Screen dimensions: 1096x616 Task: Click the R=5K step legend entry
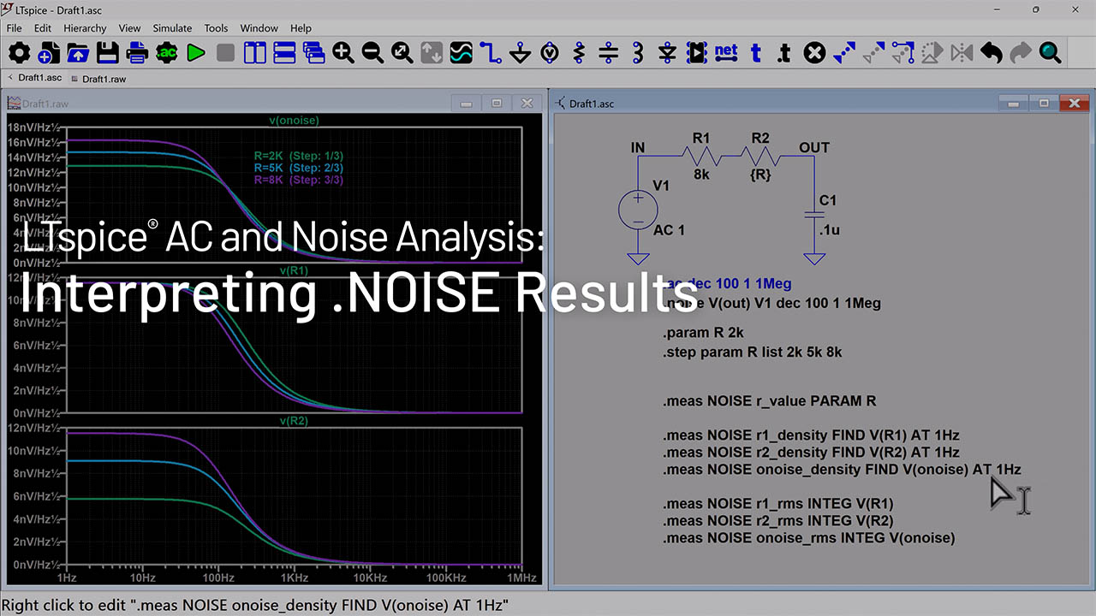[298, 168]
